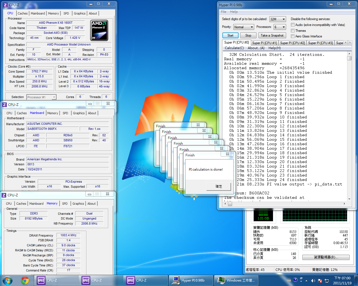Open the Help(H) menu in Super PI
The height and width of the screenshot is (286, 358).
[275, 48]
